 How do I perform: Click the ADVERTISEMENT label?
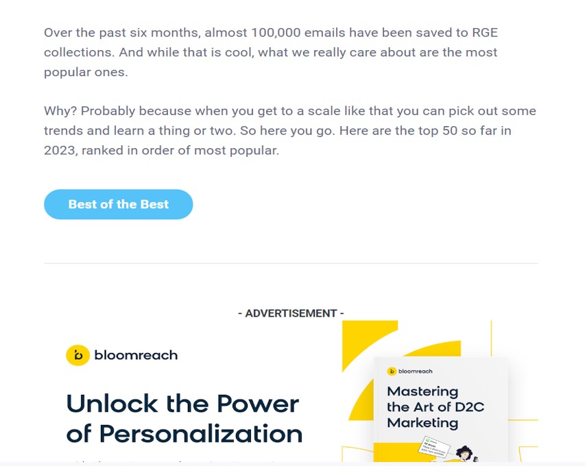pos(291,313)
